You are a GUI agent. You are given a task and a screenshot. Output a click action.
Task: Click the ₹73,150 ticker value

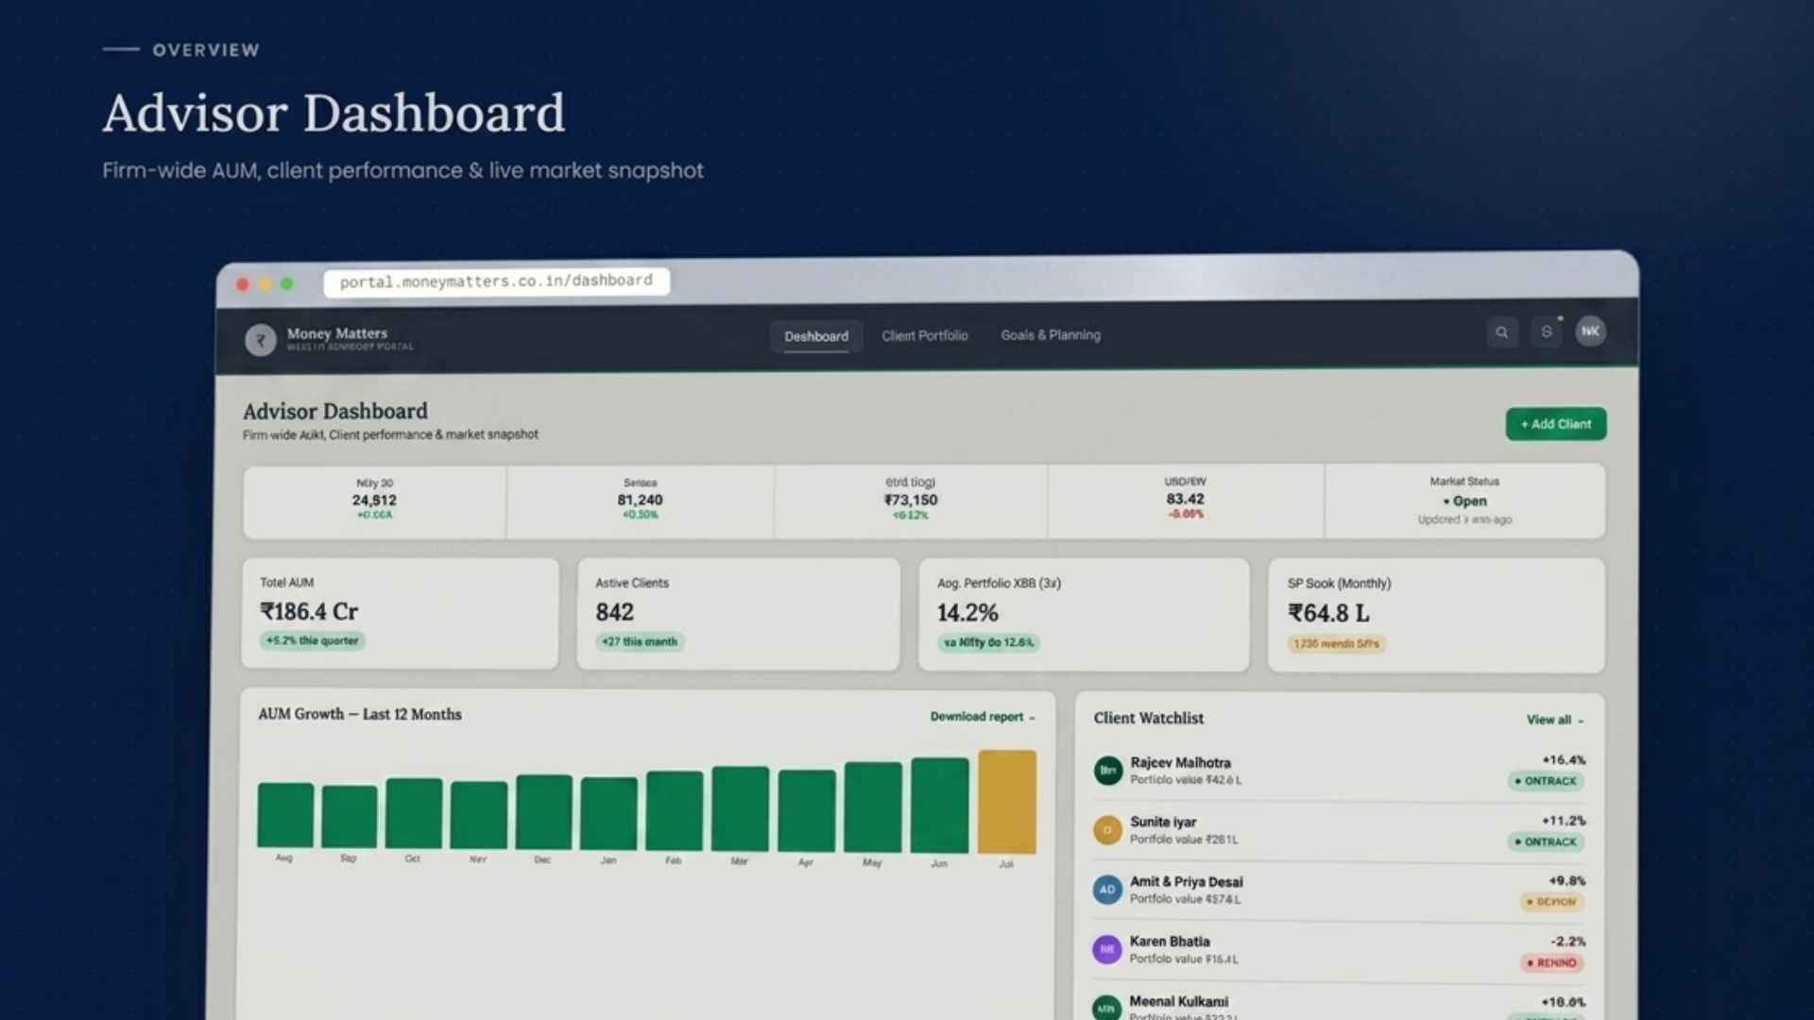coord(911,501)
